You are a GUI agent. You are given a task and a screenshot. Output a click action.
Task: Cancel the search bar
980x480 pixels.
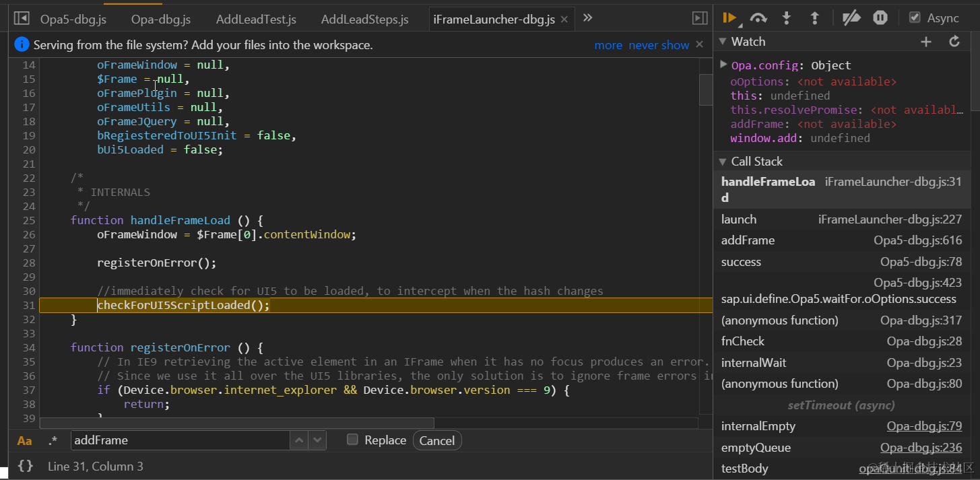[x=437, y=440]
